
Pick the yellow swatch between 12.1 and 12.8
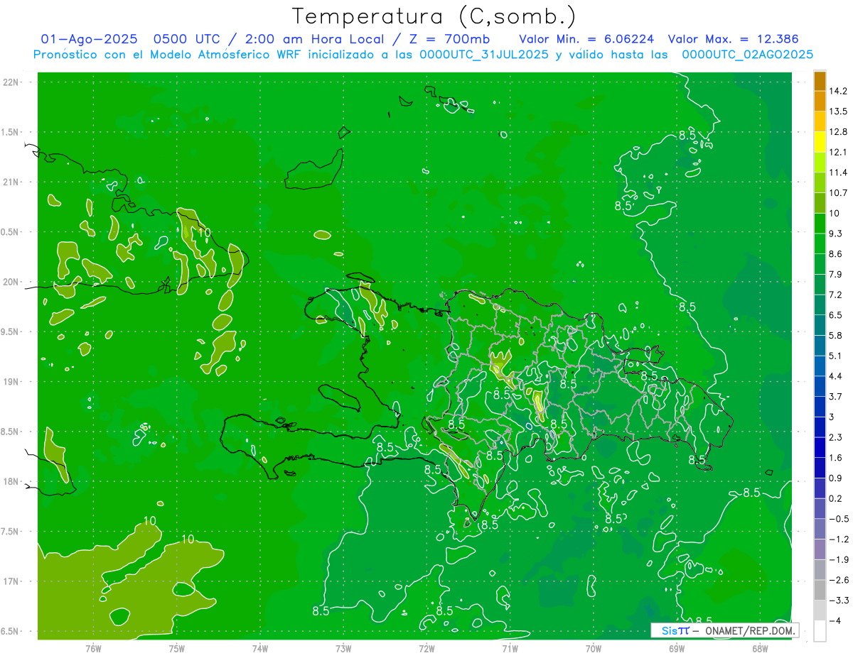[820, 142]
